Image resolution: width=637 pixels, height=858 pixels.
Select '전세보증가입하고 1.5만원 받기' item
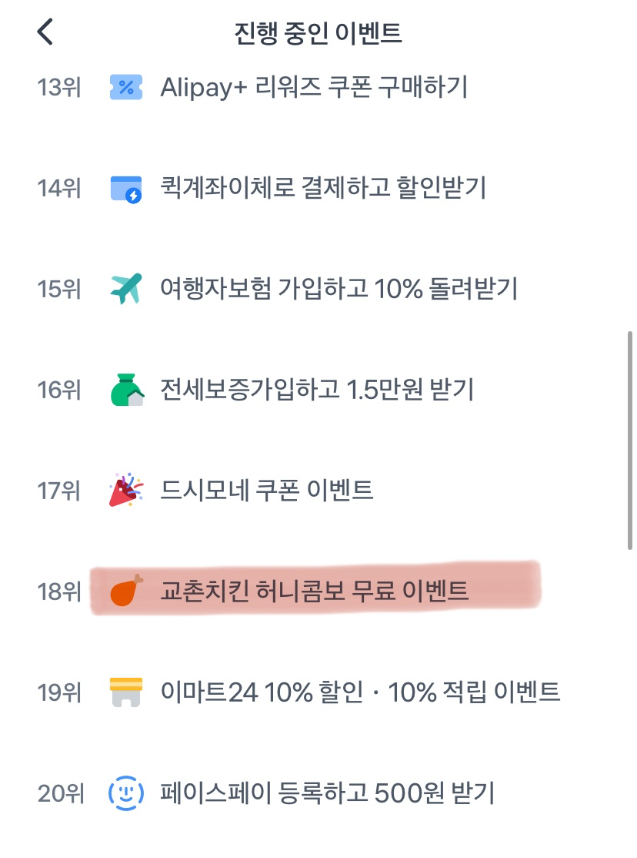click(317, 390)
